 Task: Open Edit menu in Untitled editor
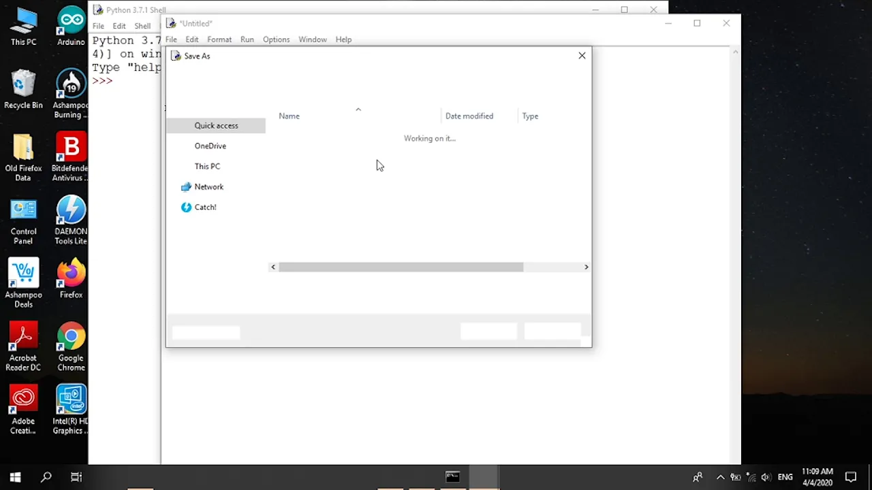192,39
